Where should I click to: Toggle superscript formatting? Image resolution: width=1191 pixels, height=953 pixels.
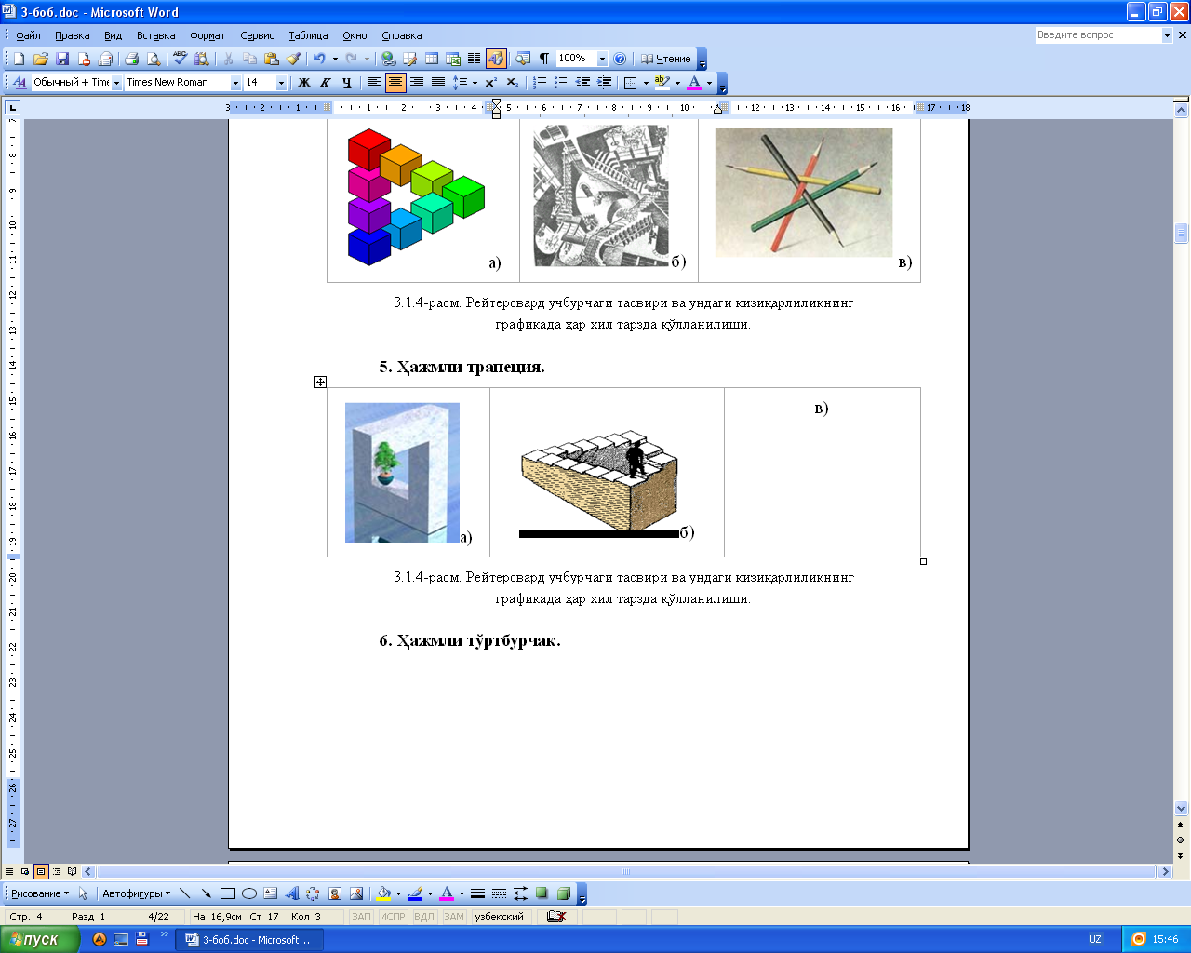(490, 83)
